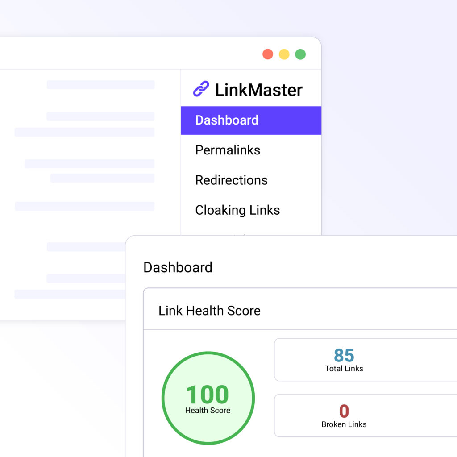Go to the Redirections section
Image resolution: width=457 pixels, height=457 pixels.
click(x=231, y=180)
